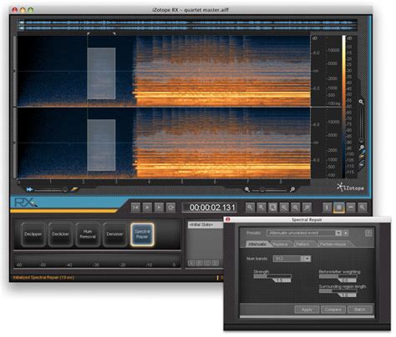Click horizontal zoom-out magnifier below spectrogram
Screen dimensions: 396x337
[247, 189]
